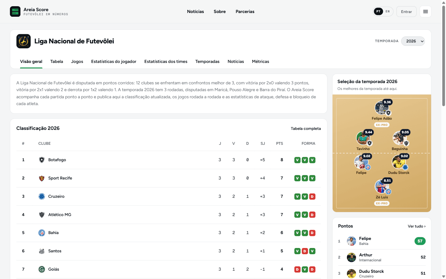Image resolution: width=446 pixels, height=279 pixels.
Task: Click Arthur's photo in Pontos ranking
Action: point(352,257)
